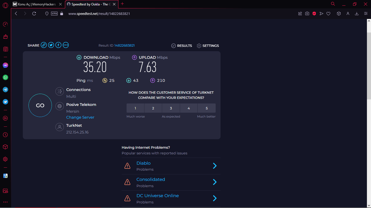Open the sidebar three-dot setup menu
371x208 pixels.
[5, 202]
